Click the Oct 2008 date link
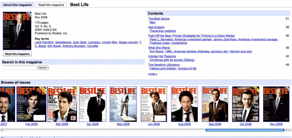The width and height of the screenshot is (292, 138). 246,124
